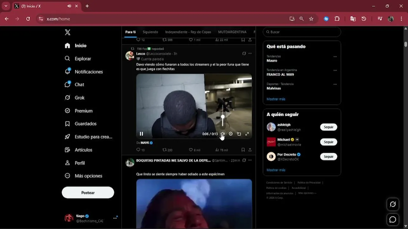Image resolution: width=408 pixels, height=229 pixels.
Task: Bookmark Lecco's post
Action: (x=243, y=150)
